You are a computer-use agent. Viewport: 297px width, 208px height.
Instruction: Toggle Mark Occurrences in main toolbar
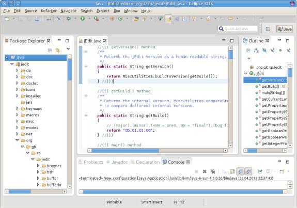(x=168, y=19)
